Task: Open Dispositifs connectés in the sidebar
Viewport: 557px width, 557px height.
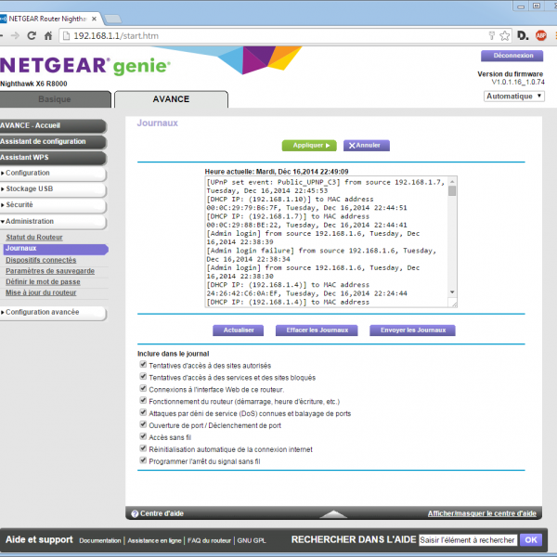Action: tap(41, 260)
